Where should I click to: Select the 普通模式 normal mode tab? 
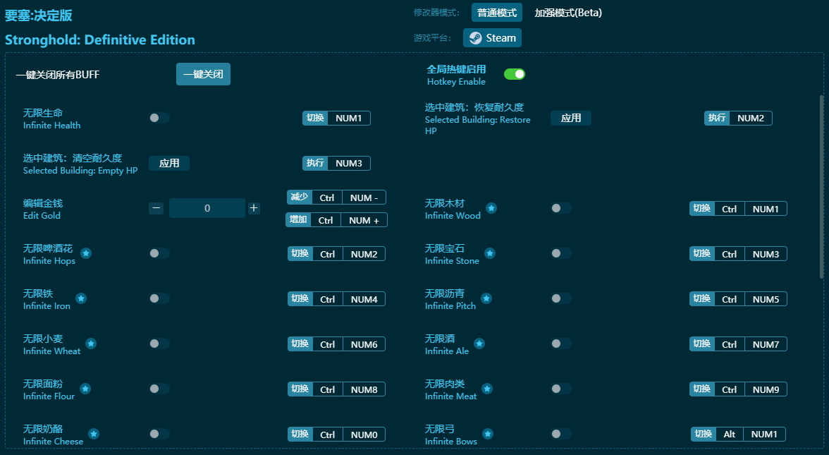tap(497, 13)
